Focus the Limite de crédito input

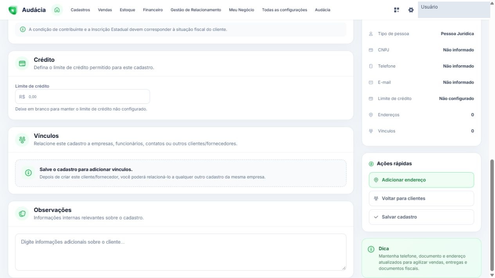pos(83,97)
